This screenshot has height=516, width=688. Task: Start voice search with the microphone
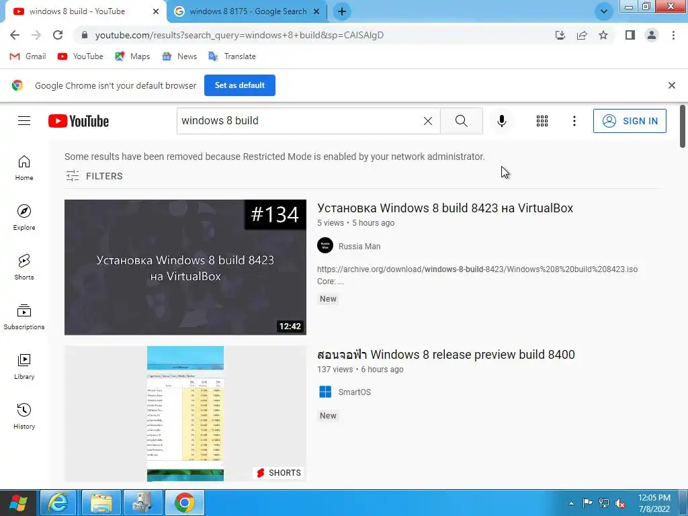point(501,121)
